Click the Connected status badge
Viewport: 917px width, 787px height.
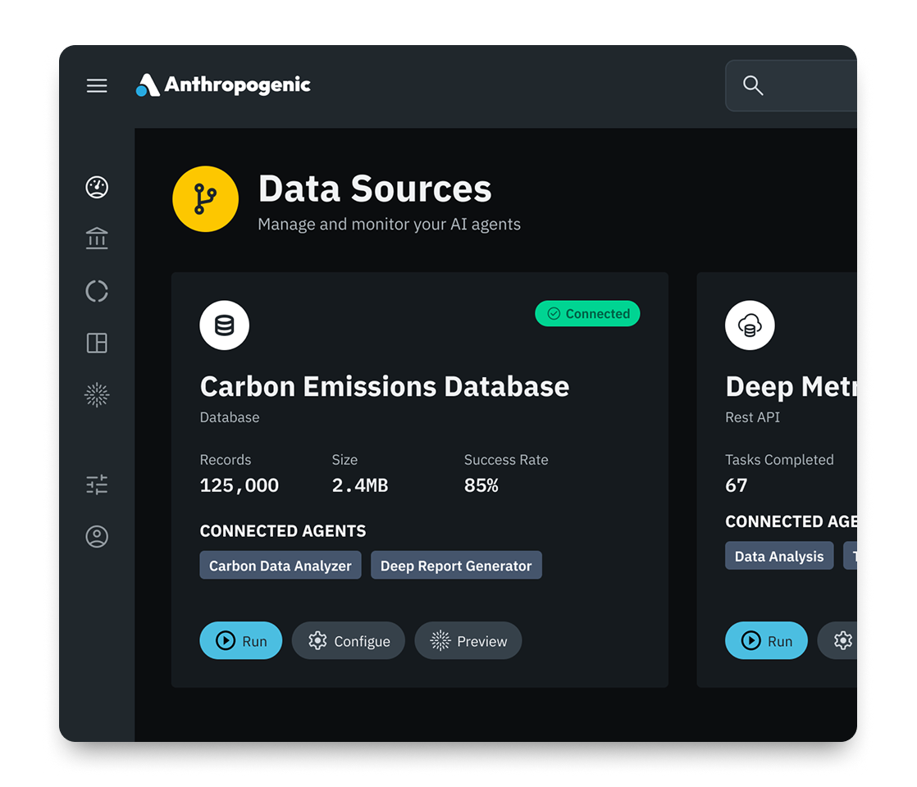pos(587,313)
